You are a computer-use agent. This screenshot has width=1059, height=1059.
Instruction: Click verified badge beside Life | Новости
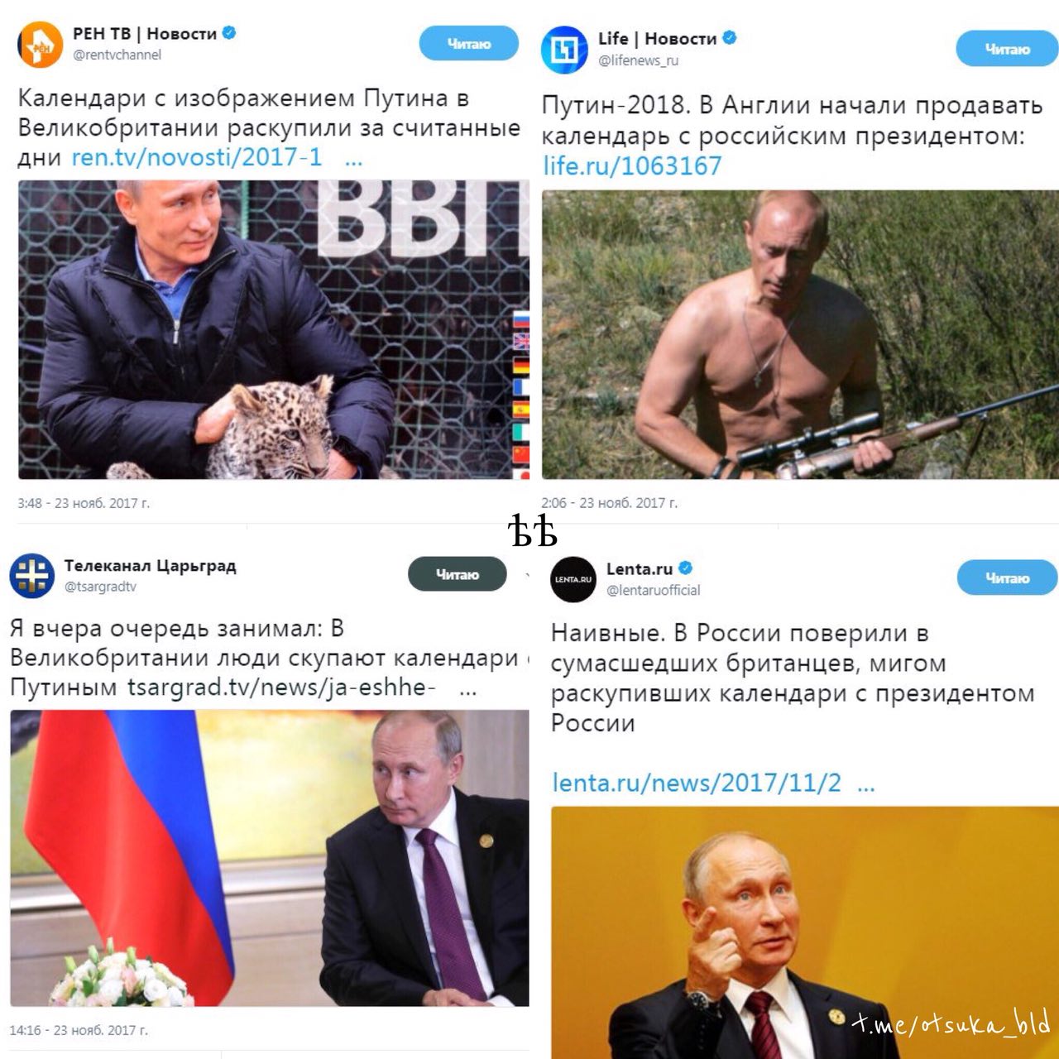(730, 38)
